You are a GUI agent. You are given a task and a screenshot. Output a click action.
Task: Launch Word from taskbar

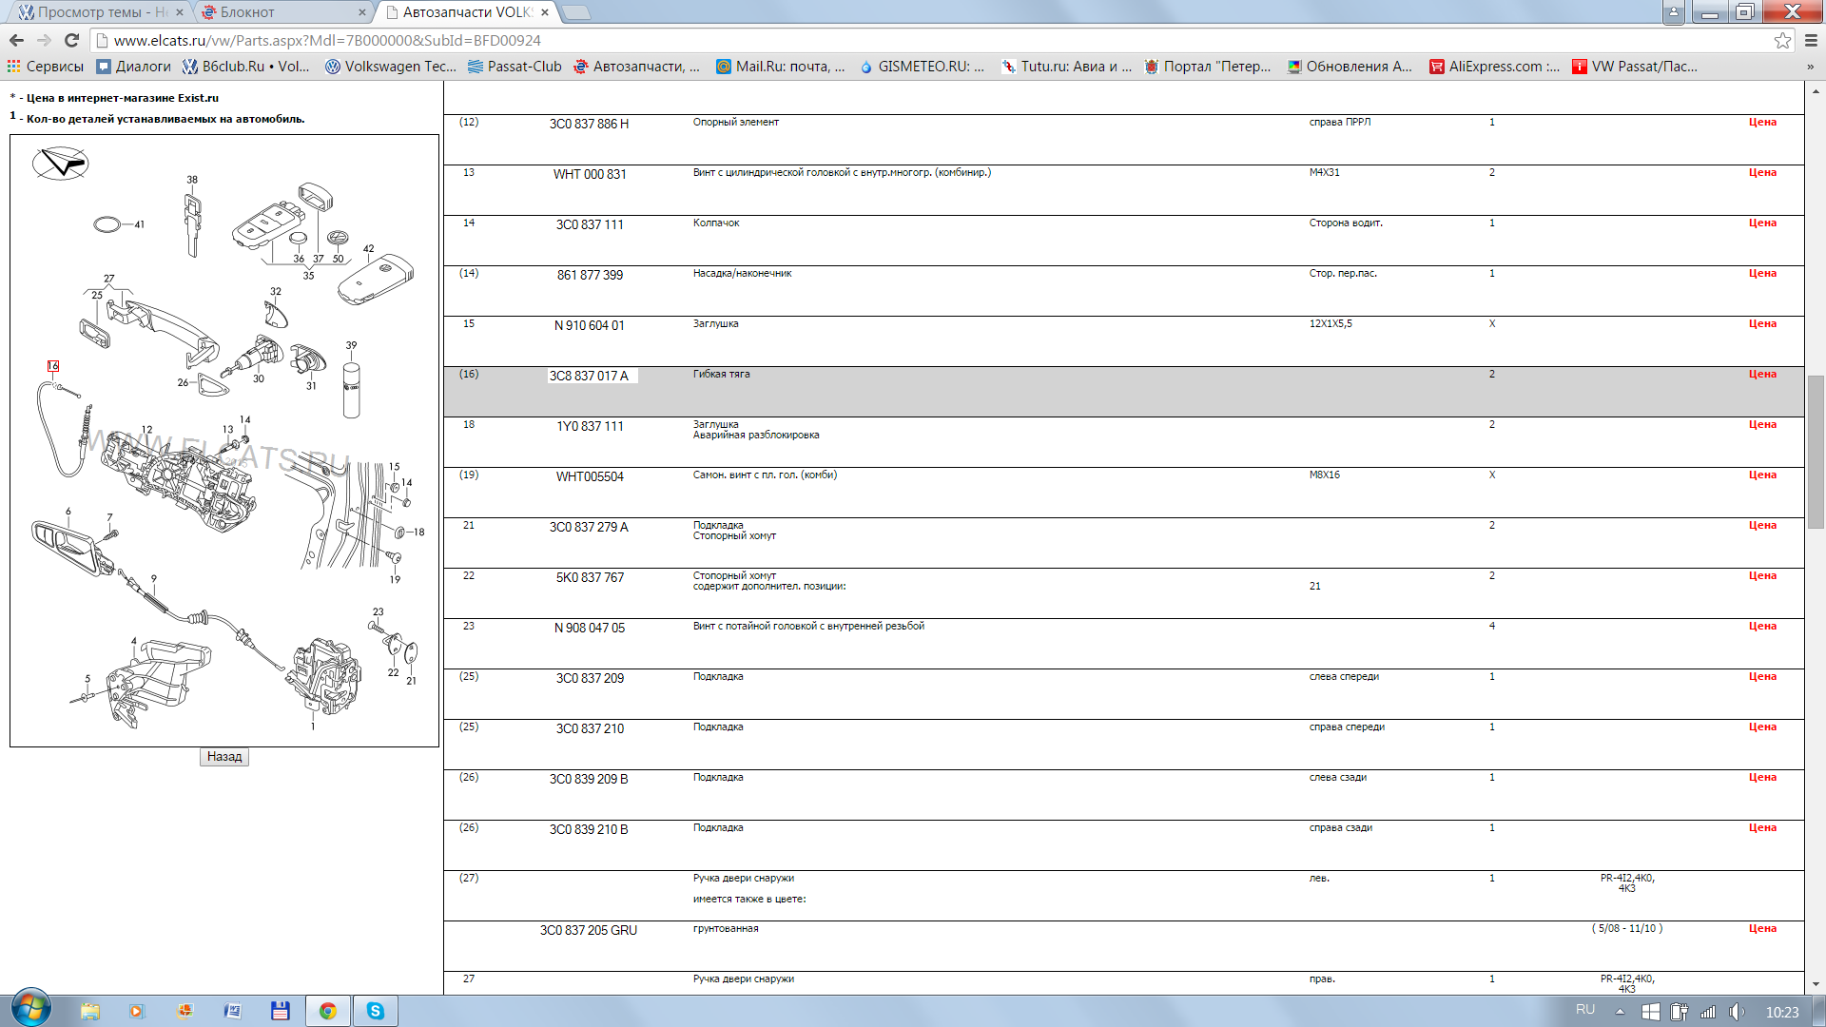(232, 1011)
